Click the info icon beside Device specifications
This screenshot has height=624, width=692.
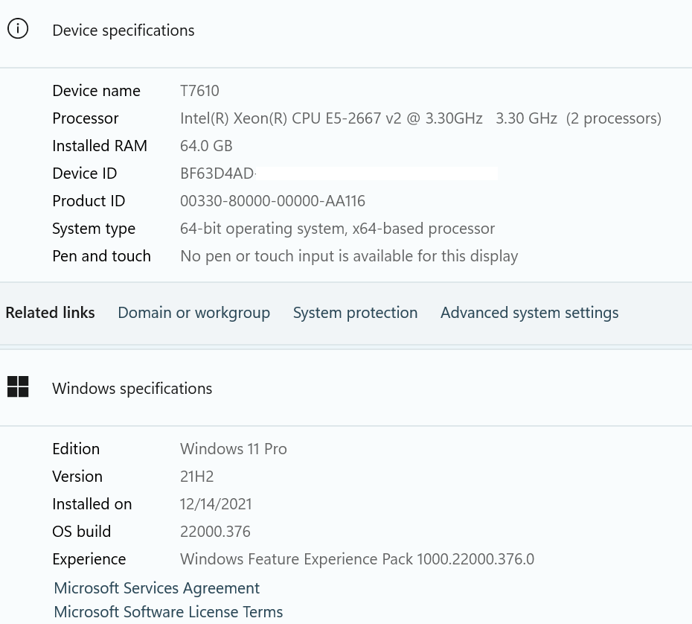tap(17, 28)
